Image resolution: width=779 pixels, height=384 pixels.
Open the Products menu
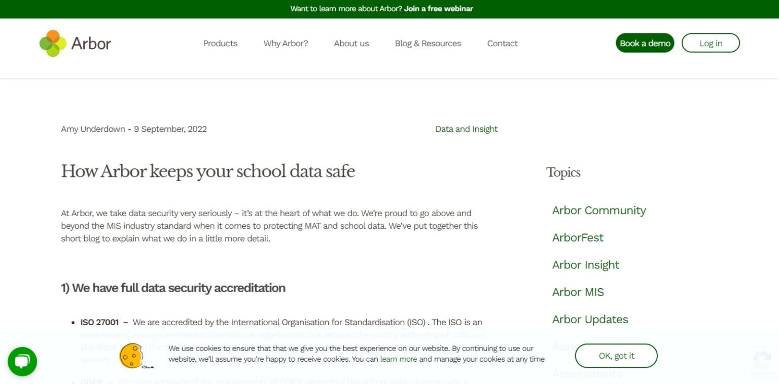pos(220,44)
